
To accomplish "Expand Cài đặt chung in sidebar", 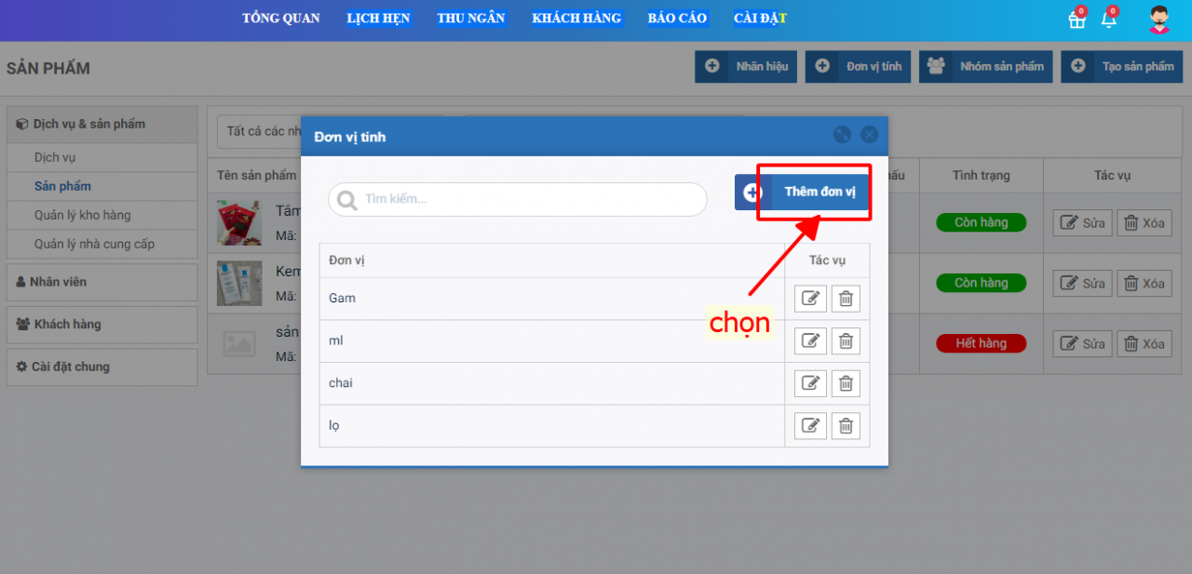I will [102, 367].
